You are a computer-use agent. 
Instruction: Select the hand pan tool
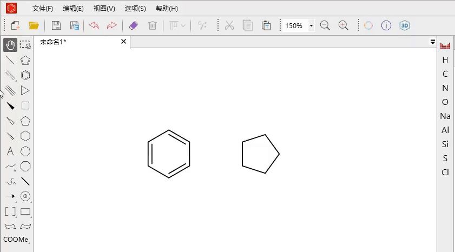10,45
